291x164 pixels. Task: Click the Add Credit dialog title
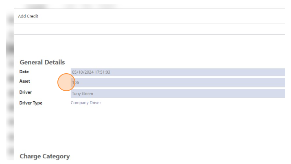click(28, 16)
